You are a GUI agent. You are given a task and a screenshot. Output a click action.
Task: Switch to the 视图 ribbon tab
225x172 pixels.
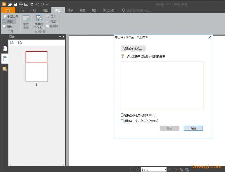click(45, 10)
